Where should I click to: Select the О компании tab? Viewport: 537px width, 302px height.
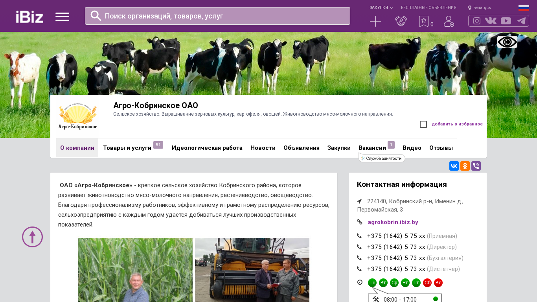pyautogui.click(x=77, y=148)
